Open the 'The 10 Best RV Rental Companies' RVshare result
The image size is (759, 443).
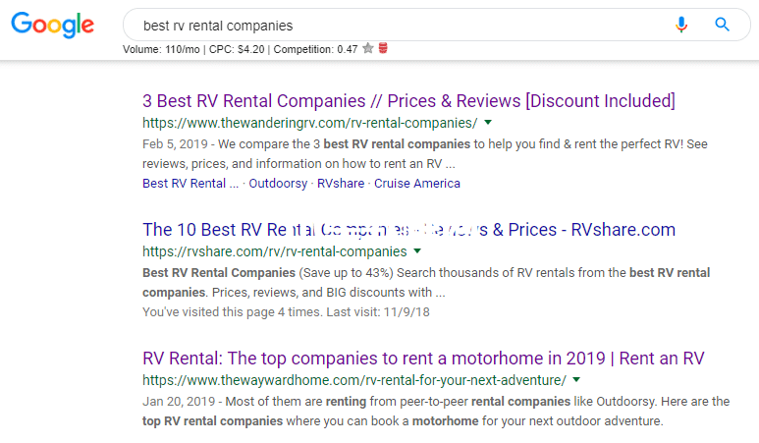(x=408, y=230)
